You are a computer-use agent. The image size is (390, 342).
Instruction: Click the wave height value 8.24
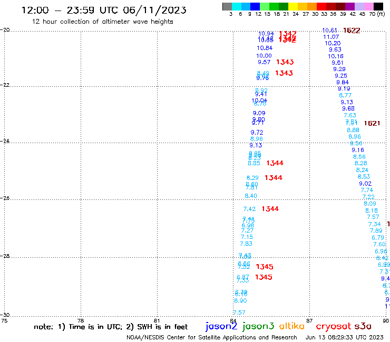click(x=362, y=170)
